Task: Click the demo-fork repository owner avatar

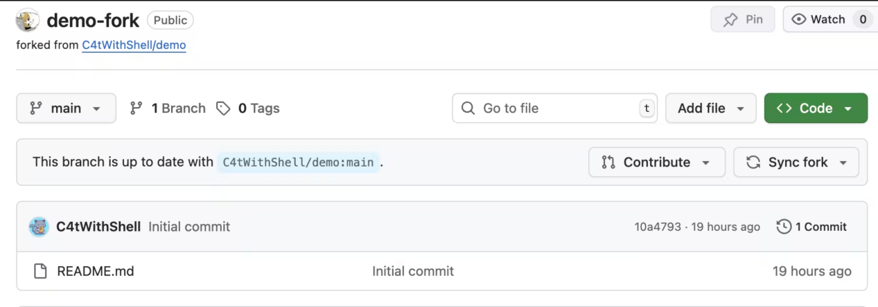Action: (27, 21)
